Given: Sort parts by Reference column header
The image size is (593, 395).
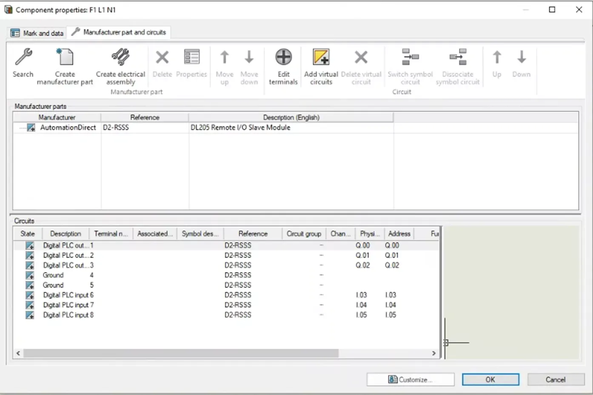Looking at the screenshot, I should pyautogui.click(x=145, y=117).
